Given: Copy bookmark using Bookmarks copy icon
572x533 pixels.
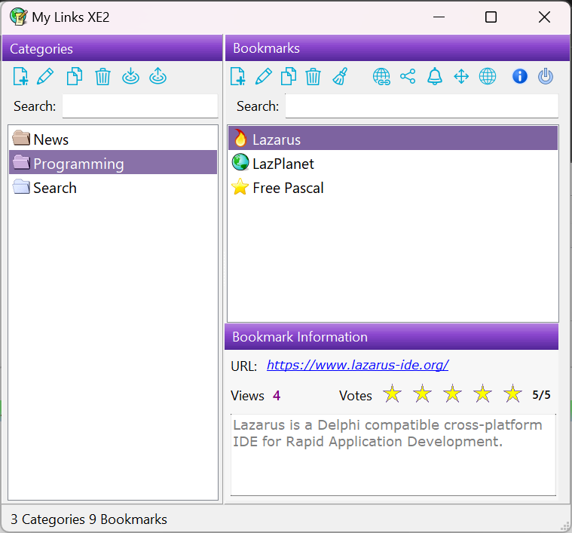Looking at the screenshot, I should 289,77.
